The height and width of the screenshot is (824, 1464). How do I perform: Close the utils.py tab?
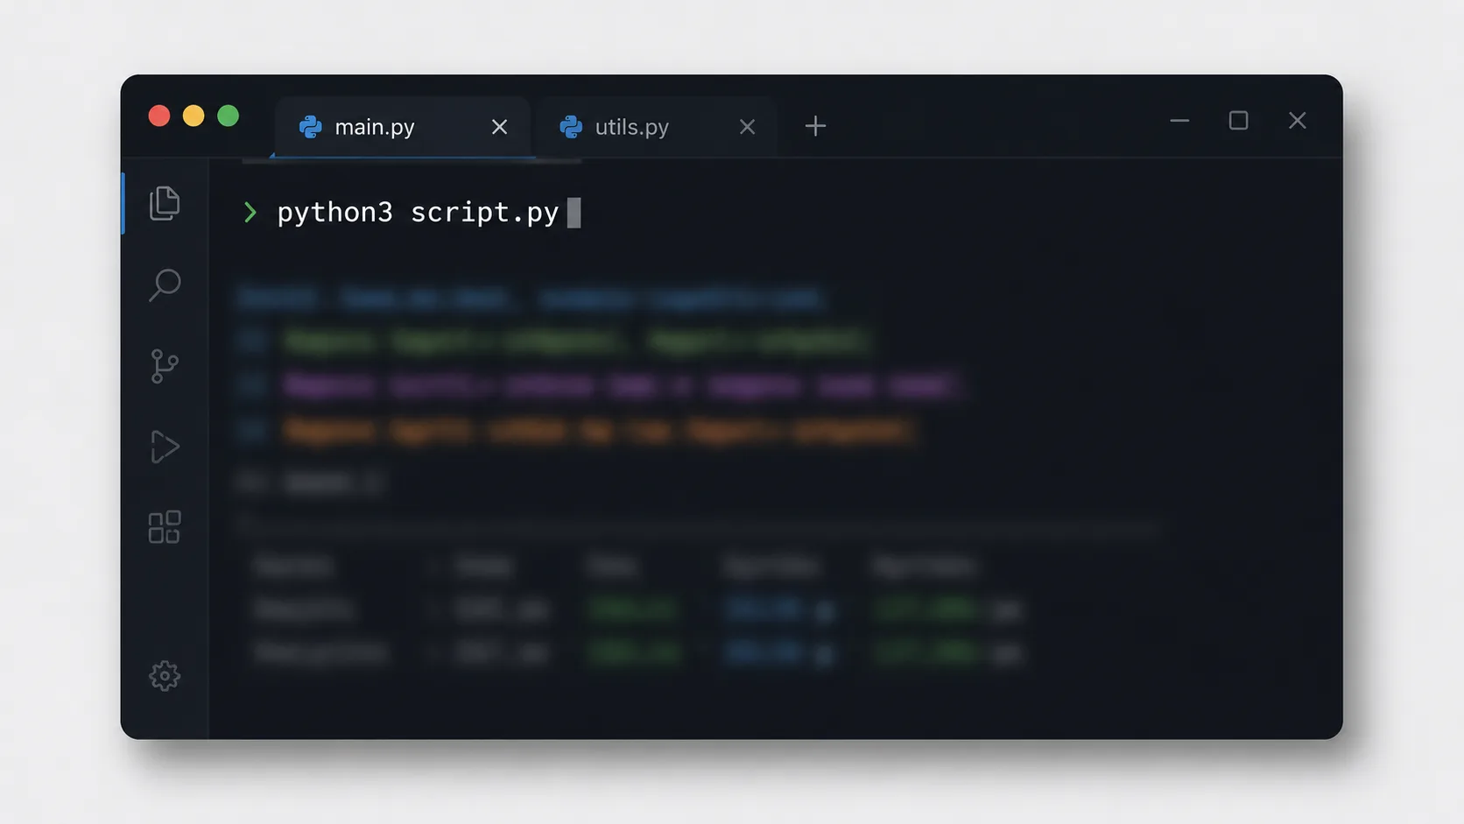747,127
